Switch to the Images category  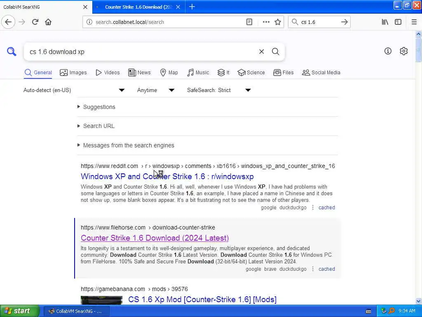click(x=73, y=73)
